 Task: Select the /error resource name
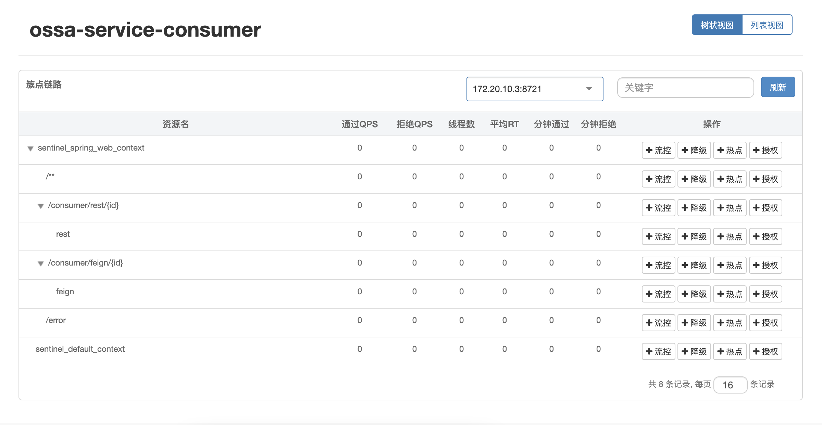coord(56,320)
